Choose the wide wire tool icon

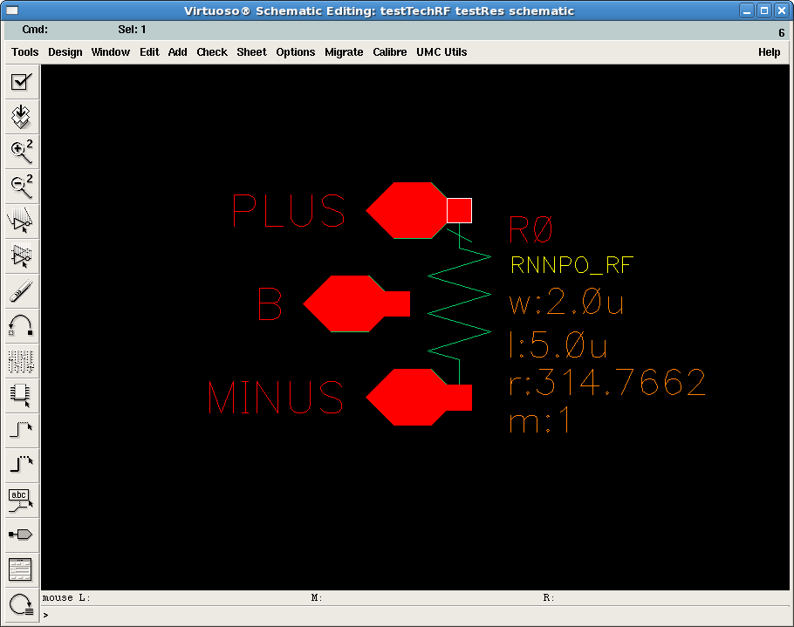pos(21,465)
